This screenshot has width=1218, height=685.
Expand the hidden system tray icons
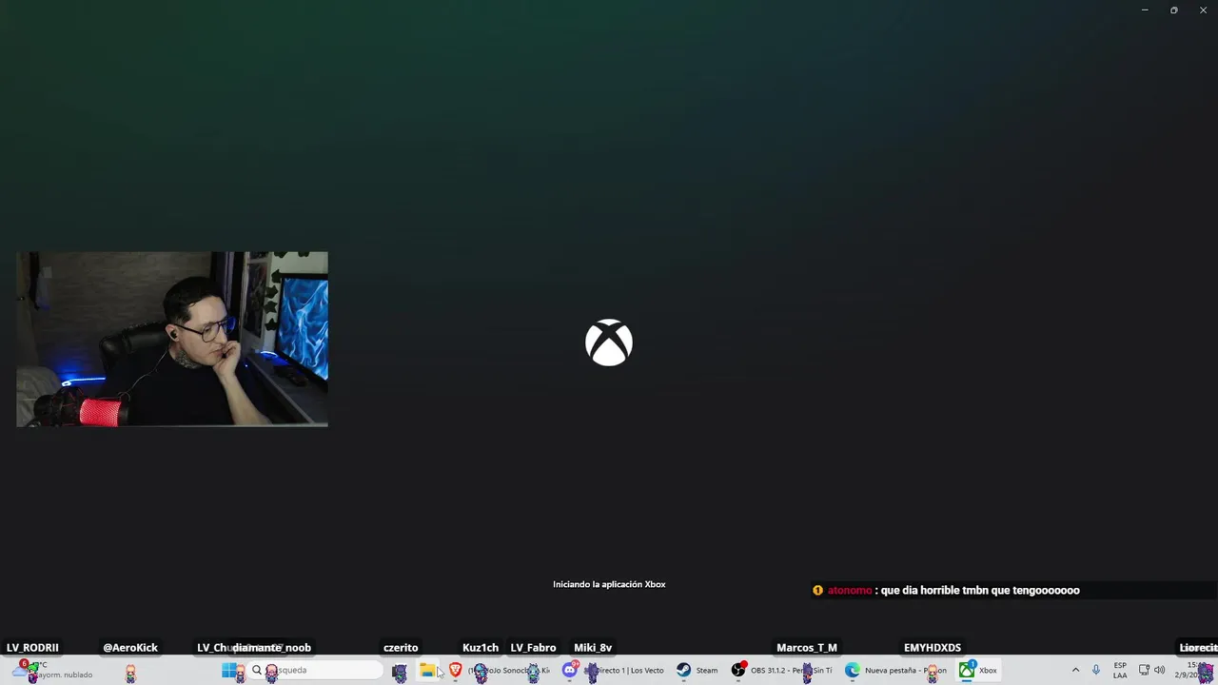point(1075,671)
